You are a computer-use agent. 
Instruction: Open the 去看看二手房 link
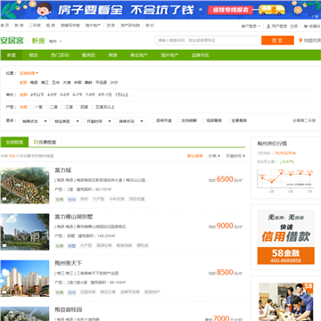coord(304,120)
